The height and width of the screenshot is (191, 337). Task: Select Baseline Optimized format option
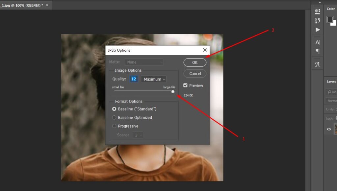(114, 117)
